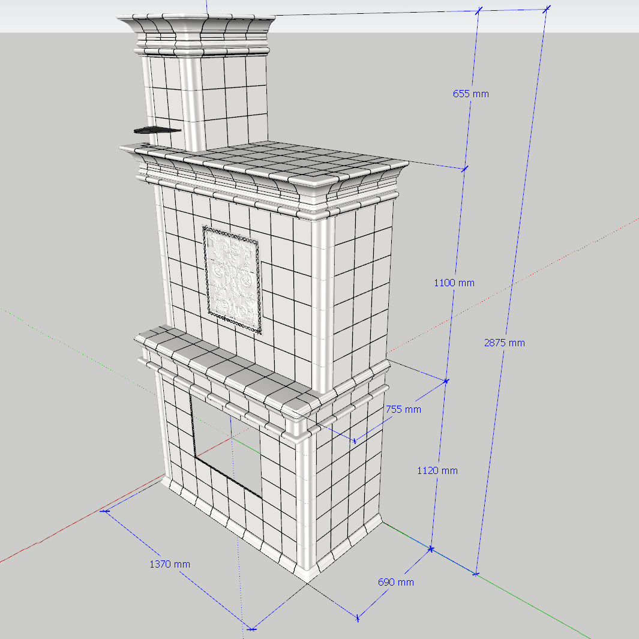639x639 pixels.
Task: Select the 1100 mm dimension label
Action: [x=454, y=283]
